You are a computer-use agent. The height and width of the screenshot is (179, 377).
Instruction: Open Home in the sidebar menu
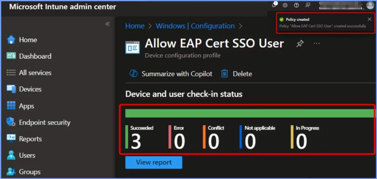pyautogui.click(x=28, y=40)
